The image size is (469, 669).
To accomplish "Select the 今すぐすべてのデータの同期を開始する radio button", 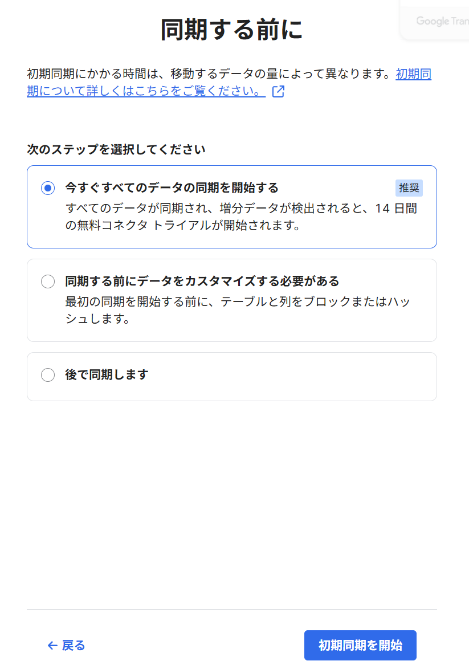I will (48, 187).
